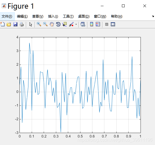Open the 窗口(W) menu
155x145 pixels.
100,16
